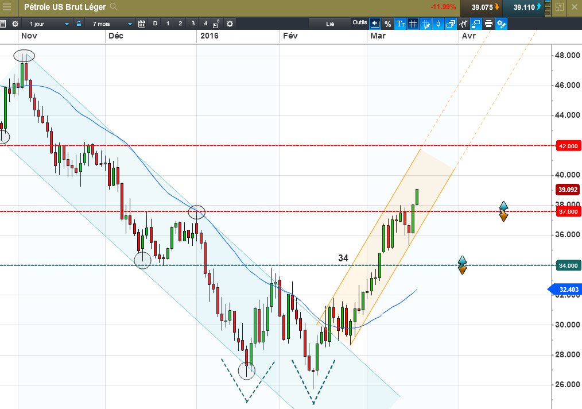The height and width of the screenshot is (409, 582).
Task: Select chart template 2
Action: [180, 24]
